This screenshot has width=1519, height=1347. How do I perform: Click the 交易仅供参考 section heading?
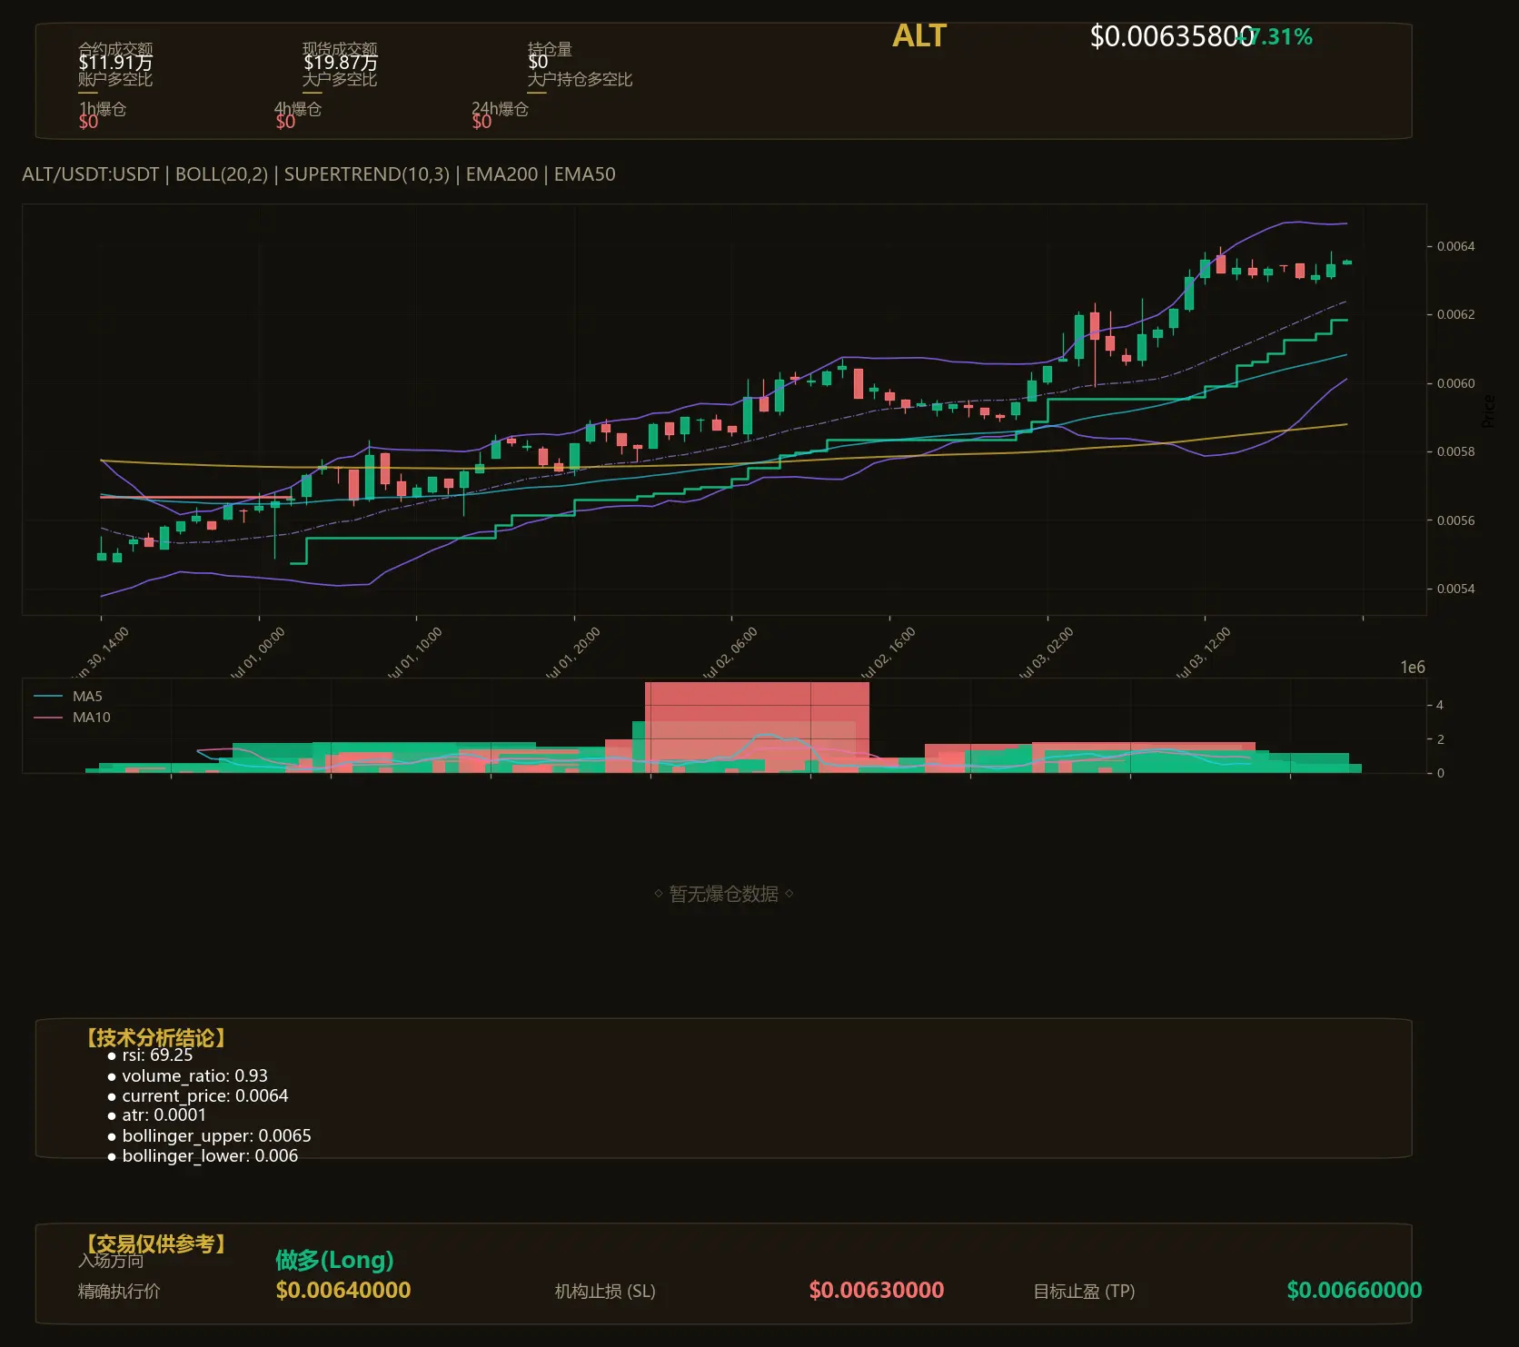155,1243
